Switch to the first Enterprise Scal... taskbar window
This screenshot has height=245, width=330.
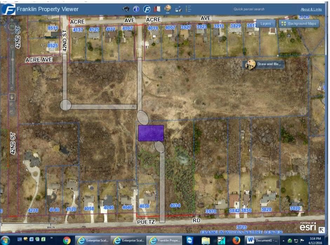[93, 240]
